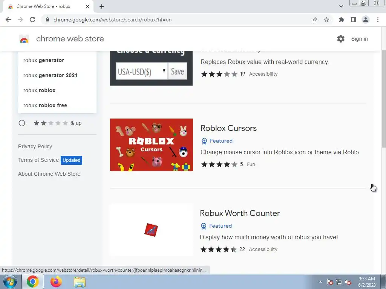Image resolution: width=386 pixels, height=289 pixels.
Task: Reload the page with refresh icon
Action: (x=32, y=20)
